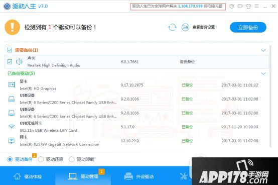This screenshot has height=185, width=278.
Task: Click the tools wrench icon in bottom bar
Action: coord(184,176)
